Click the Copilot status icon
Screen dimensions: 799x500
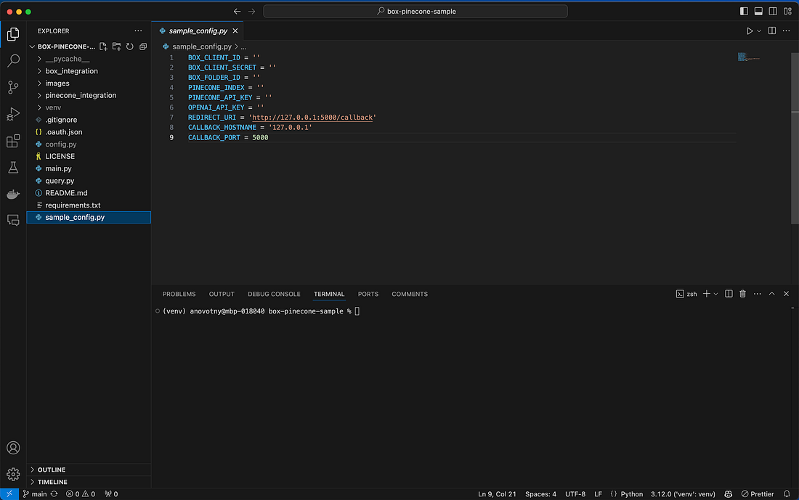pos(728,494)
